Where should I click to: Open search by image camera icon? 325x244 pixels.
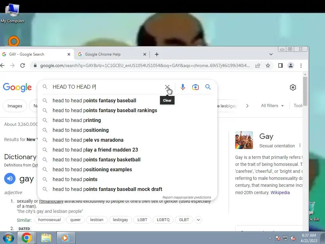click(195, 87)
